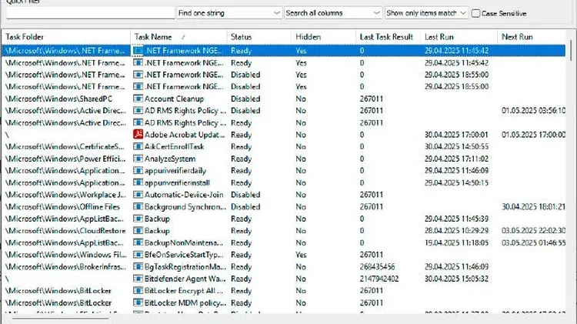Click icon of Backup task in CloudRestore folder
Viewport: 577px width, 324px height.
click(x=138, y=230)
